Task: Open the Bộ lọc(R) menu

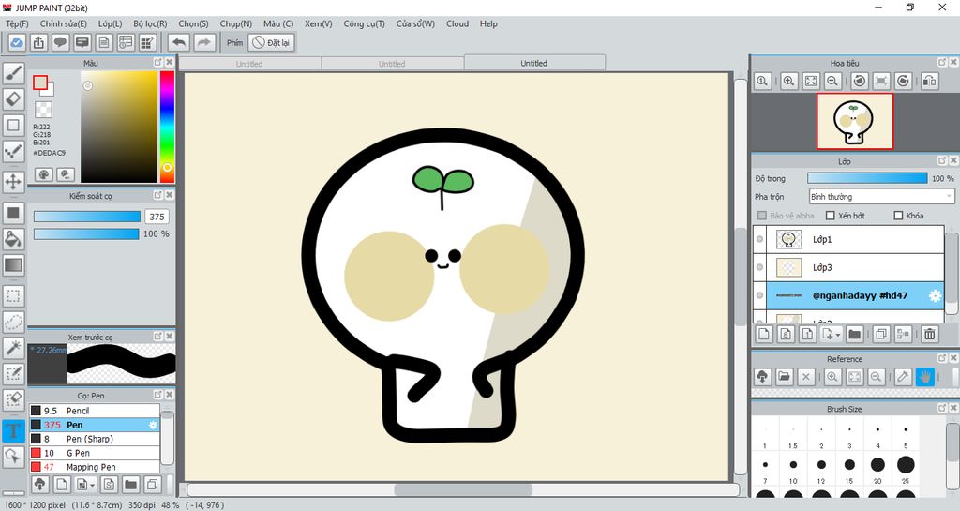Action: click(x=150, y=23)
